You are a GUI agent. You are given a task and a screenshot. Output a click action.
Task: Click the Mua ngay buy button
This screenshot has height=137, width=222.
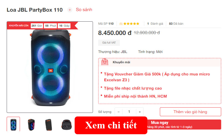pos(184,125)
